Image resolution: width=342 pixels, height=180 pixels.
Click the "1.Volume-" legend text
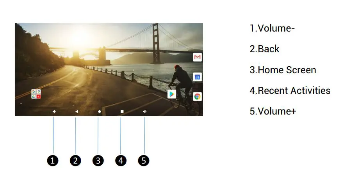[x=272, y=28]
